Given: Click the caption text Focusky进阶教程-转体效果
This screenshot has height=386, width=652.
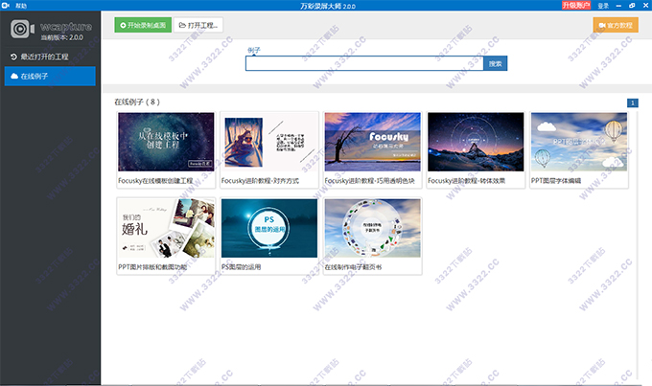Looking at the screenshot, I should pos(467,181).
